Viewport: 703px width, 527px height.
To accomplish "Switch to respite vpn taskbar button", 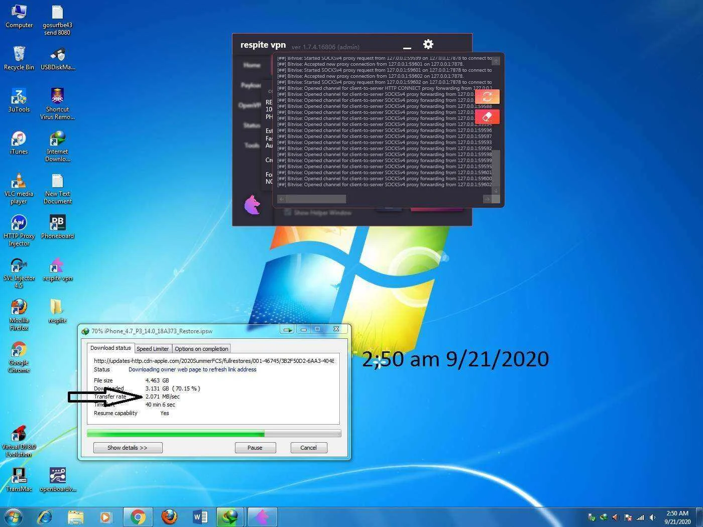I will tap(262, 516).
